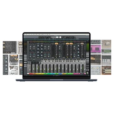Click the Universal Audio logo above the master meters
This screenshot has width=114, height=114.
coord(87,41)
